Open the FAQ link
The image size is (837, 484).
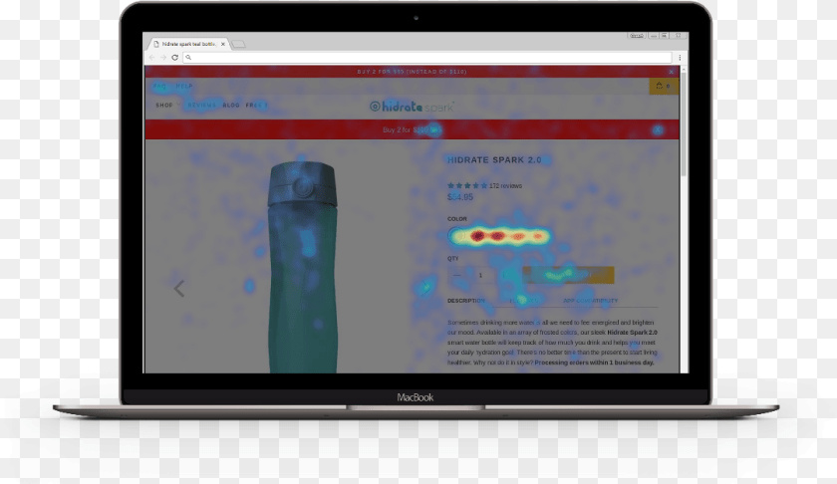pyautogui.click(x=159, y=86)
